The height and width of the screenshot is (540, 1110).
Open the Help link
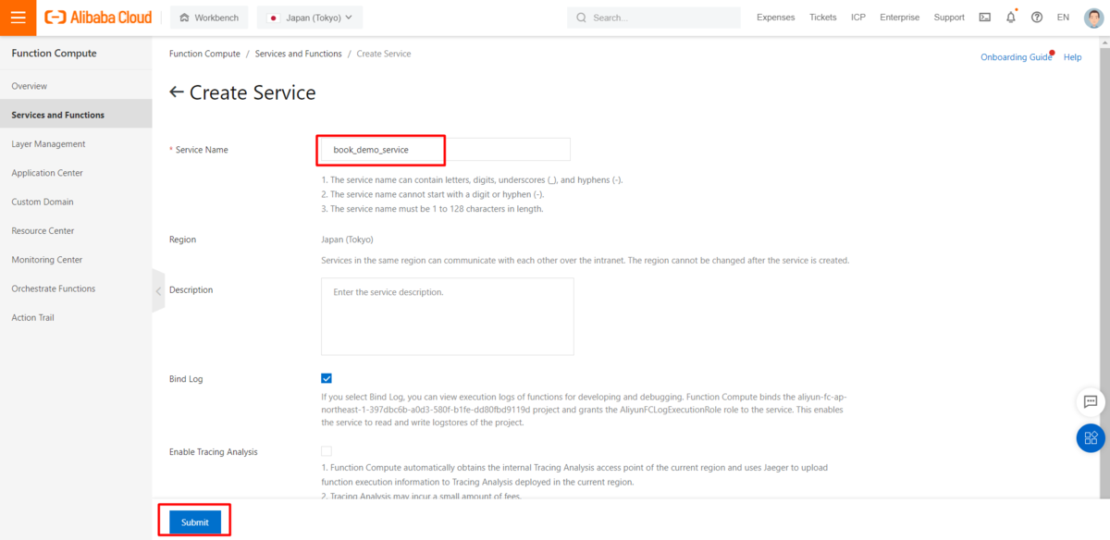(1072, 57)
